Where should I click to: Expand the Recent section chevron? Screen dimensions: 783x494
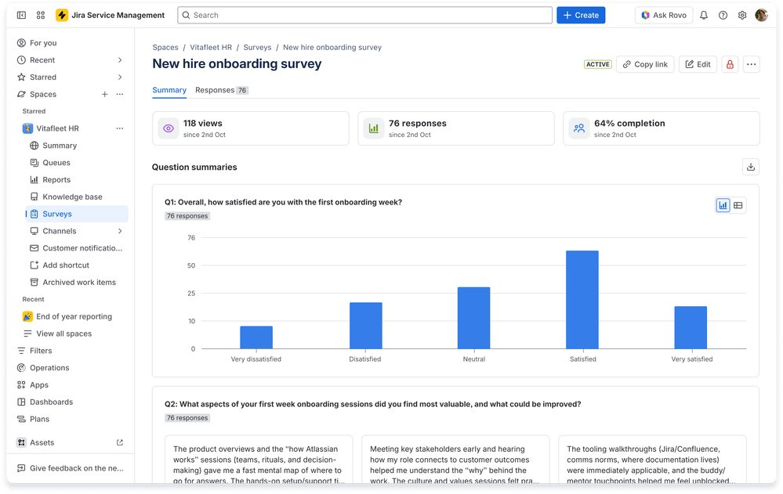[x=120, y=59]
